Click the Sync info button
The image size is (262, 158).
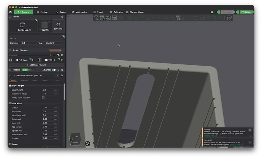pos(58,26)
